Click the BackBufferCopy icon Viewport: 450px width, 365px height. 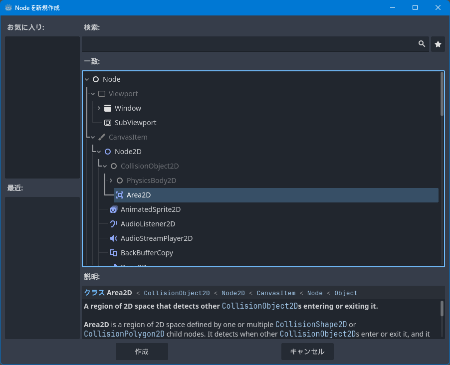pos(114,253)
